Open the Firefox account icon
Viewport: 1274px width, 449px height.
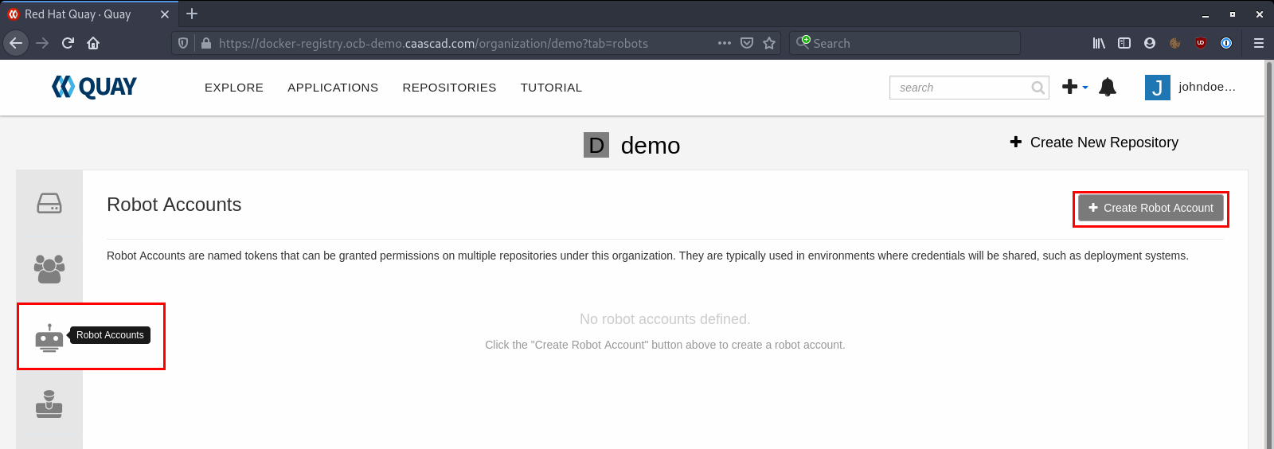(x=1150, y=43)
